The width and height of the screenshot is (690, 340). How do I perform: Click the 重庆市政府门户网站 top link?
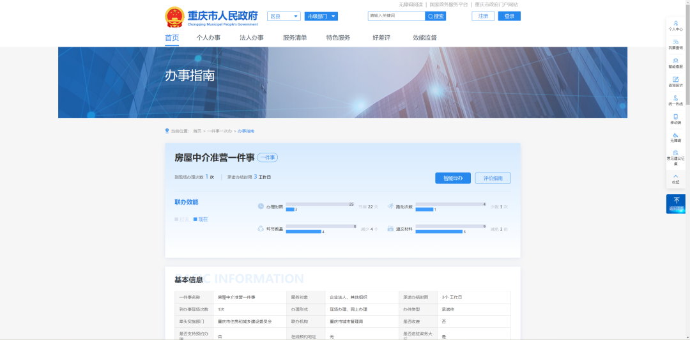pos(496,4)
